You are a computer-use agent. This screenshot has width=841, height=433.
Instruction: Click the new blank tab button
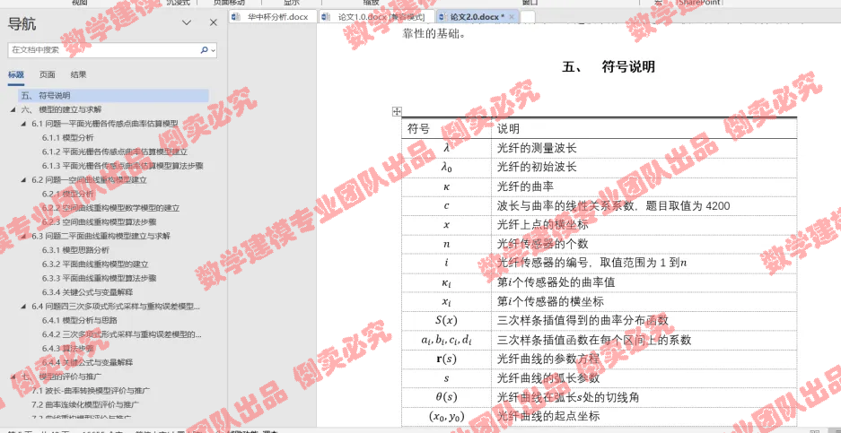click(x=529, y=16)
